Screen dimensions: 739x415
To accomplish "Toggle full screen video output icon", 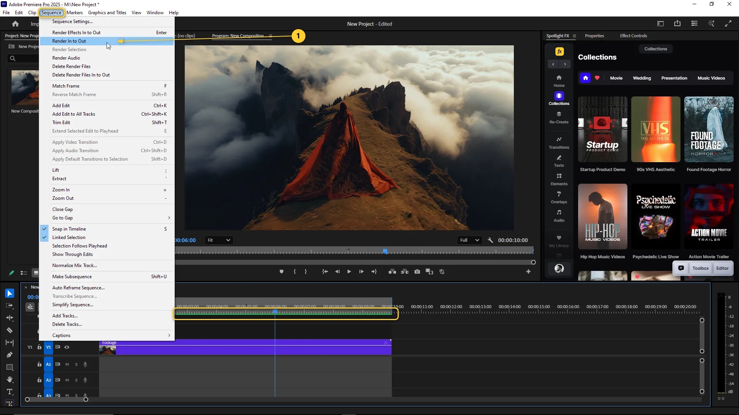I will pos(728,24).
